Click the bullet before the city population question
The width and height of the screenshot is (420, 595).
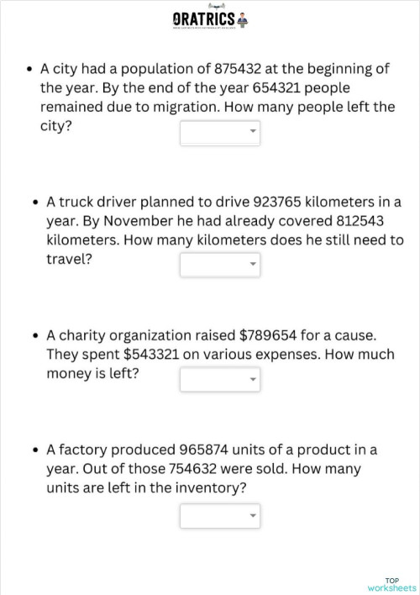[x=30, y=70]
